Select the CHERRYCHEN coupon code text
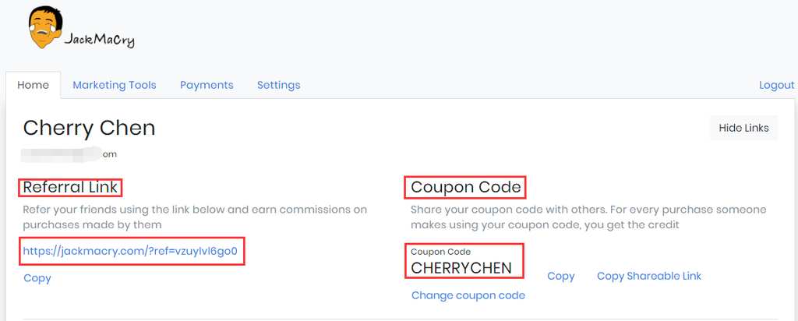798x321 pixels. pos(461,268)
